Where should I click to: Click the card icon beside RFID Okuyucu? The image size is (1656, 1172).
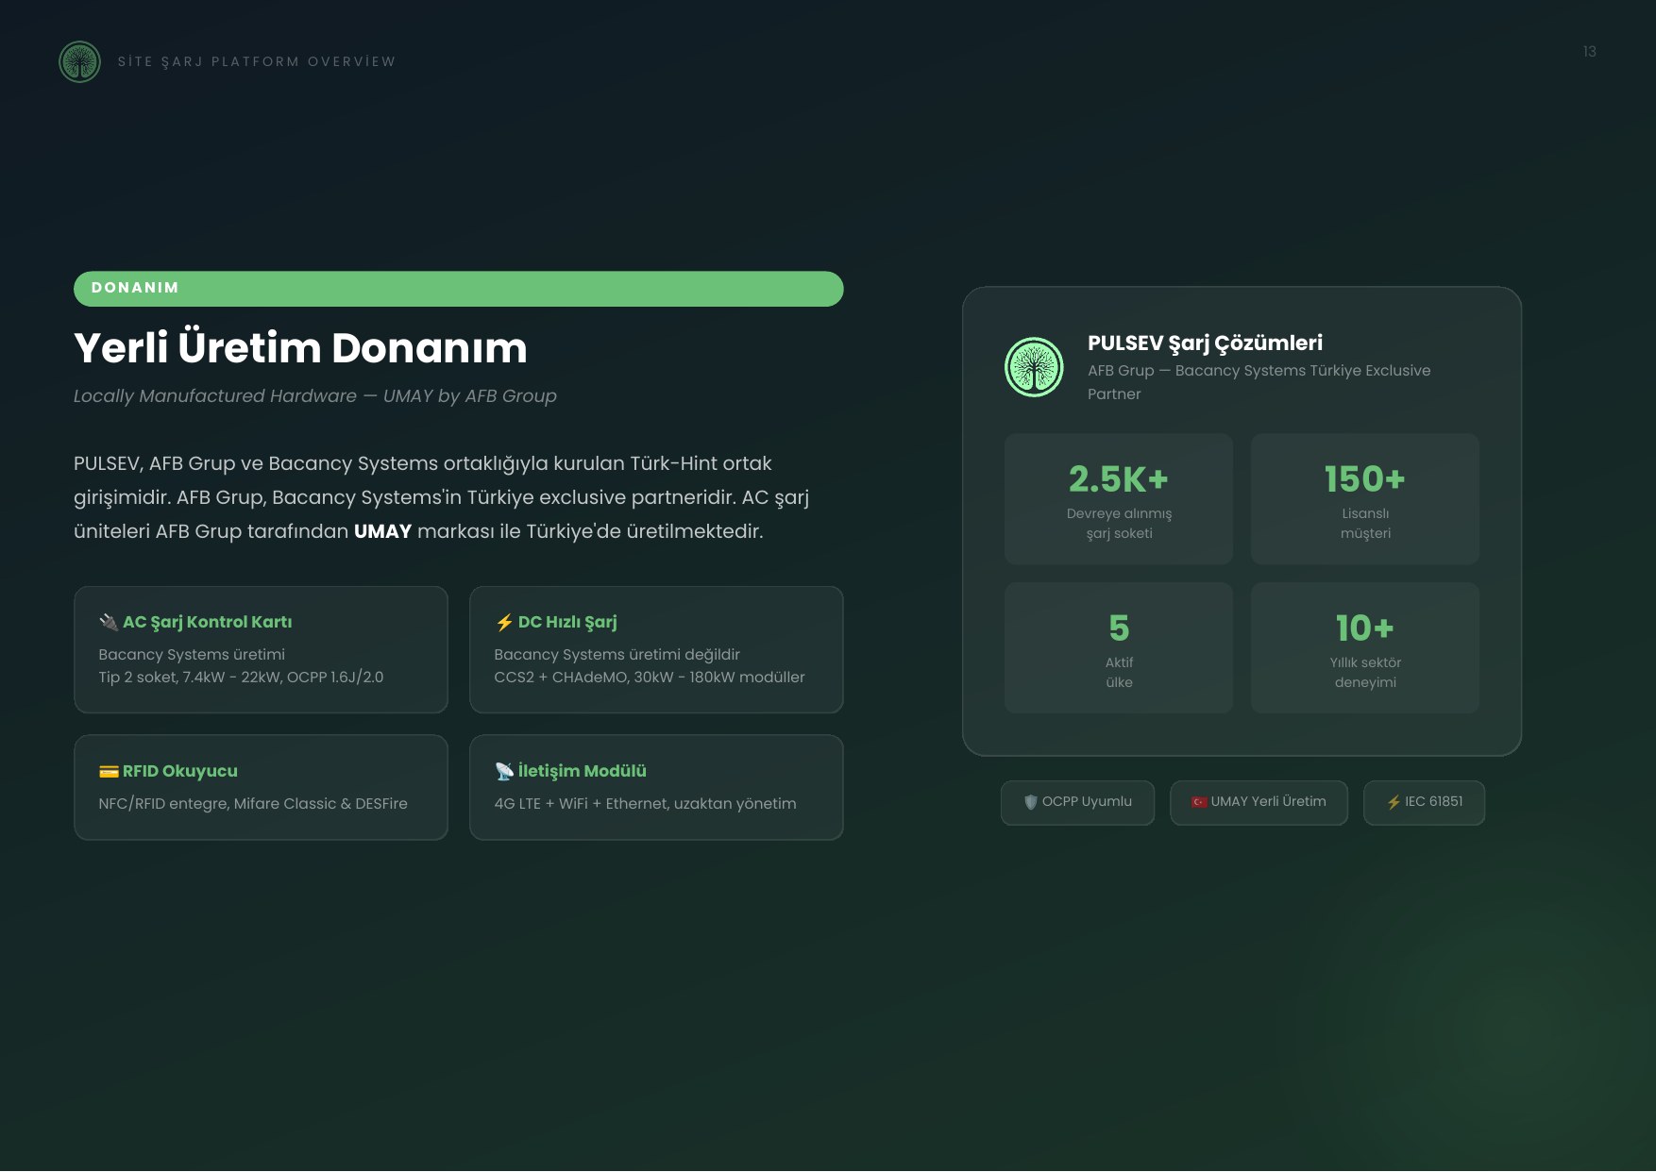point(109,771)
